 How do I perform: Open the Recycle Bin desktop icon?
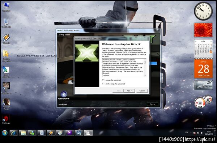point(6,23)
